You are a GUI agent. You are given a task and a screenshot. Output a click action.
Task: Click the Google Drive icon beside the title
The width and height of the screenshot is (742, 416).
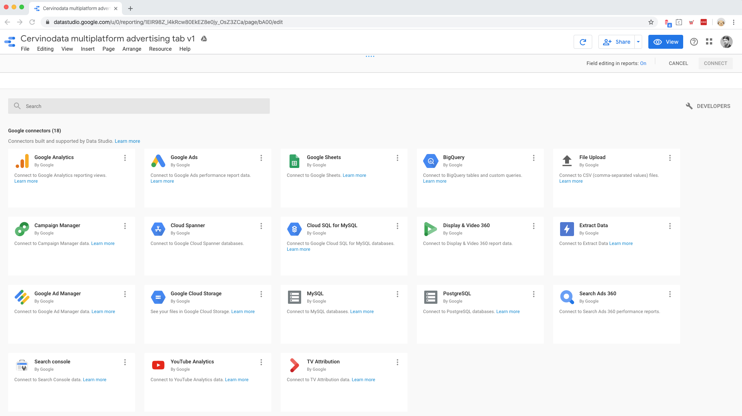coord(204,39)
